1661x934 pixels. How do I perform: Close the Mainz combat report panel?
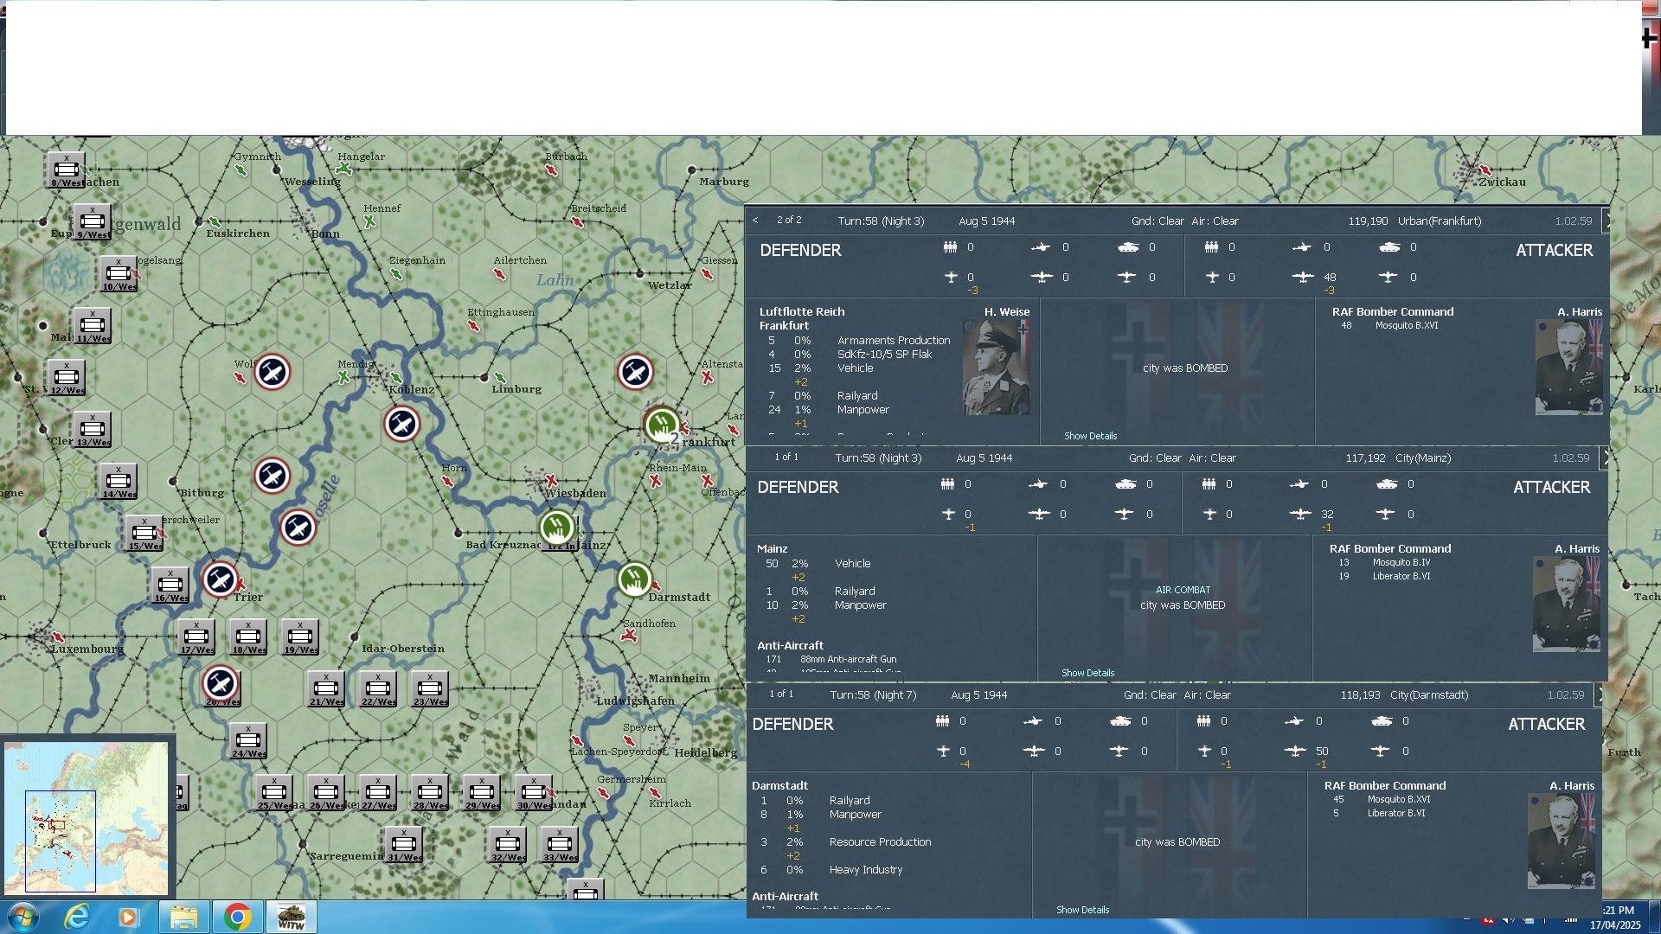(1605, 457)
